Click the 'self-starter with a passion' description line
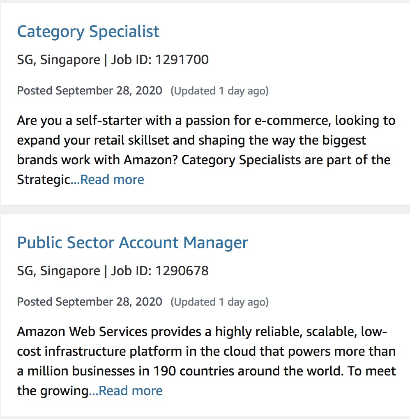 coord(206,121)
